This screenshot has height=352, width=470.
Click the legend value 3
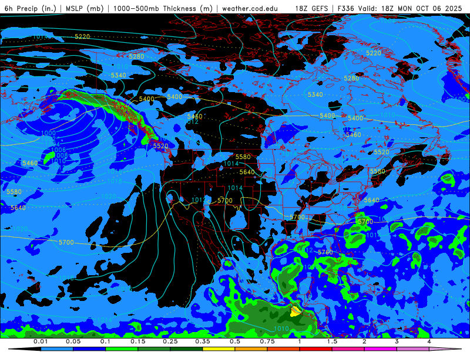pos(397,341)
